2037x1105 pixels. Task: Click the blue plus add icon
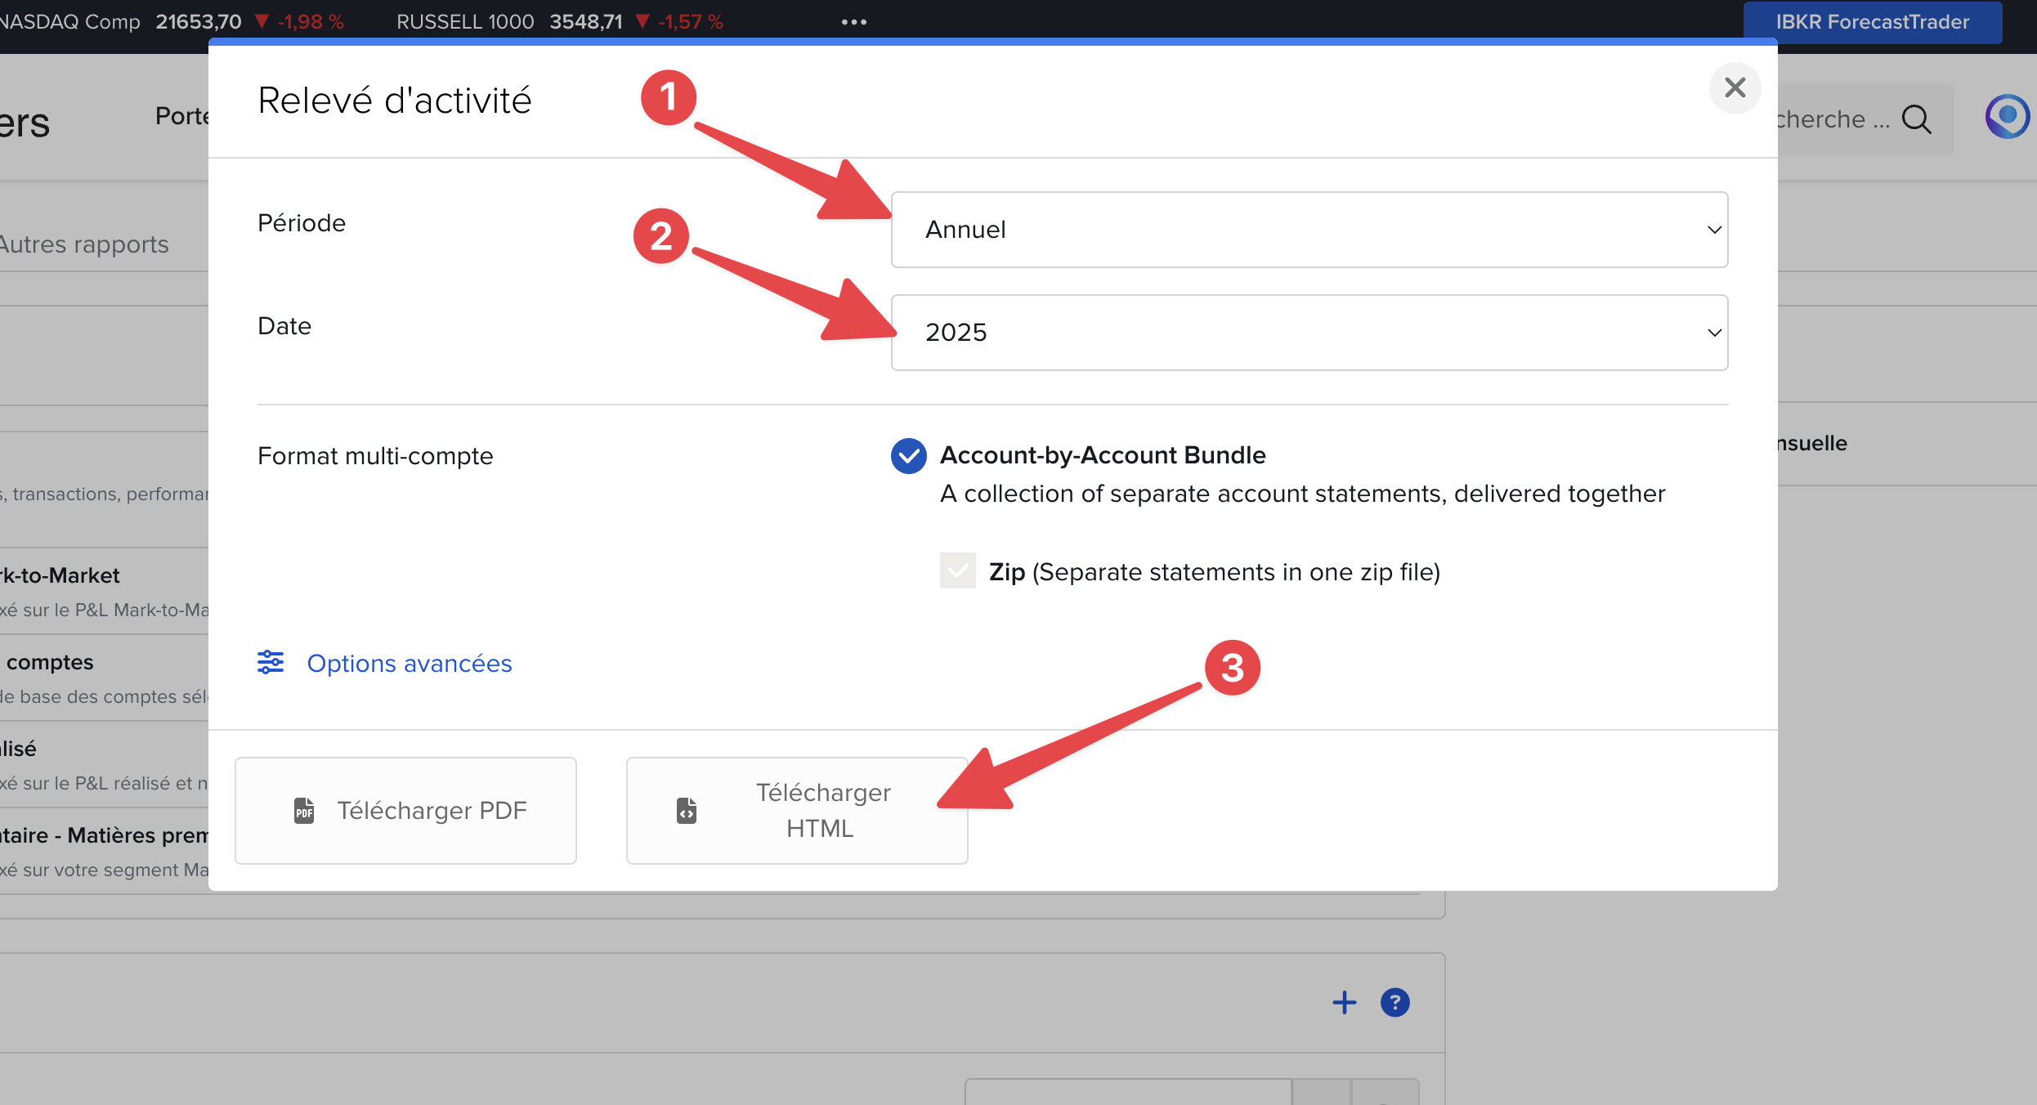coord(1344,1002)
